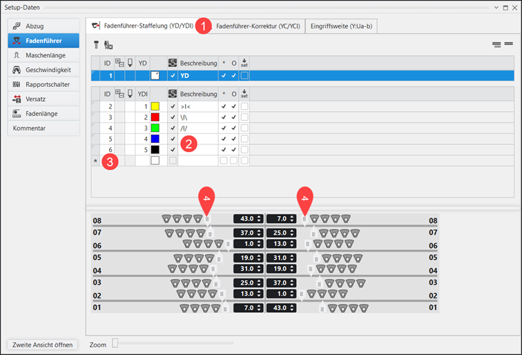Open the Abzug section in sidebar
Screen dimensions: 522x355
pos(43,26)
